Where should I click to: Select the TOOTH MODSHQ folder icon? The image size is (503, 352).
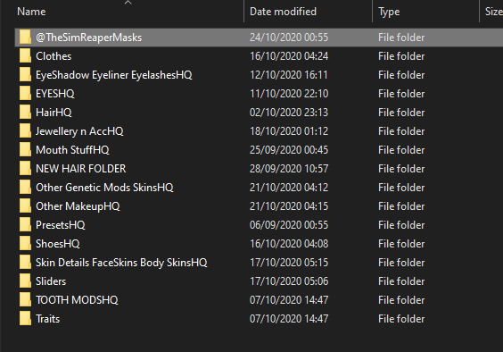click(x=25, y=300)
